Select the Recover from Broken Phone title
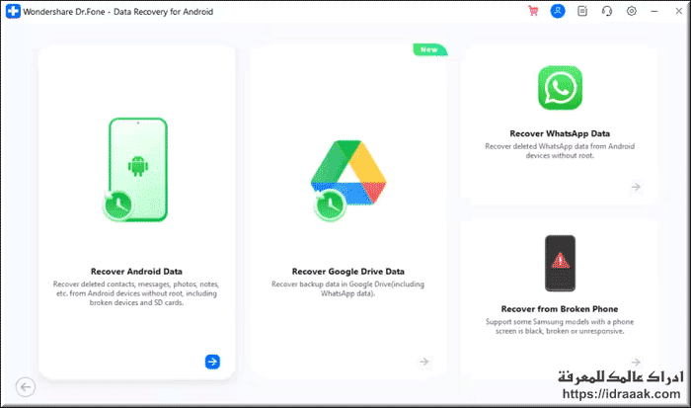Image resolution: width=691 pixels, height=408 pixels. tap(560, 309)
